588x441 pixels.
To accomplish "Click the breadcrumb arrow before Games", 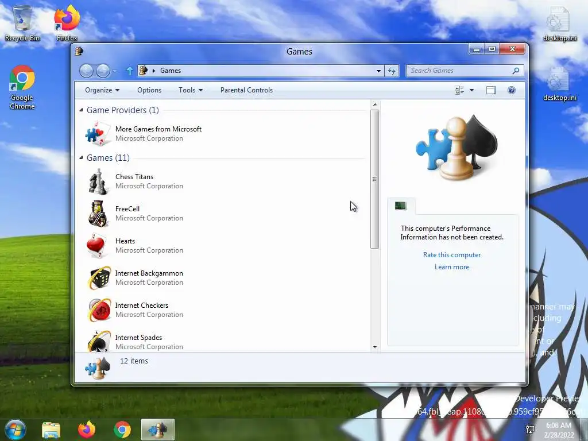I will point(154,71).
